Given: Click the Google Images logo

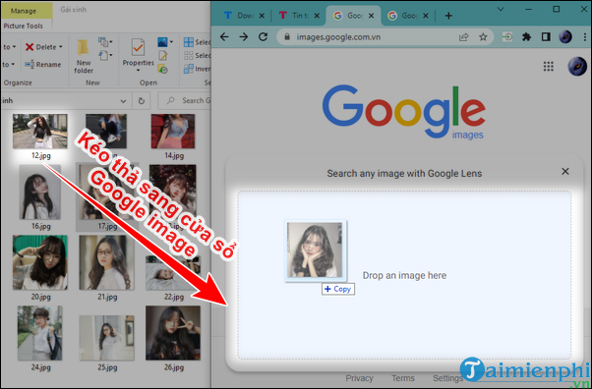Looking at the screenshot, I should point(403,112).
